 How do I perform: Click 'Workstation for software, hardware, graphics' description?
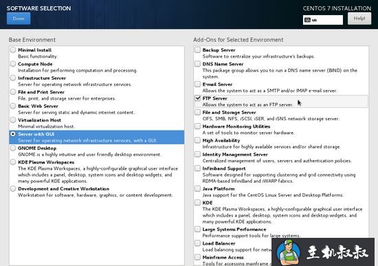tap(96, 195)
